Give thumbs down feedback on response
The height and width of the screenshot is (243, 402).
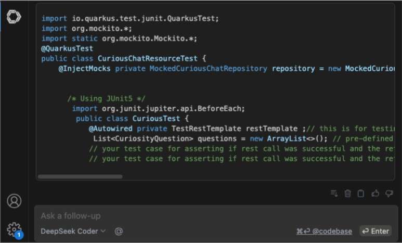(389, 193)
